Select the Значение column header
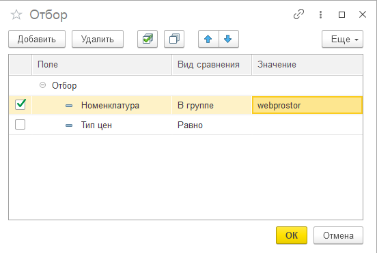 (307, 65)
